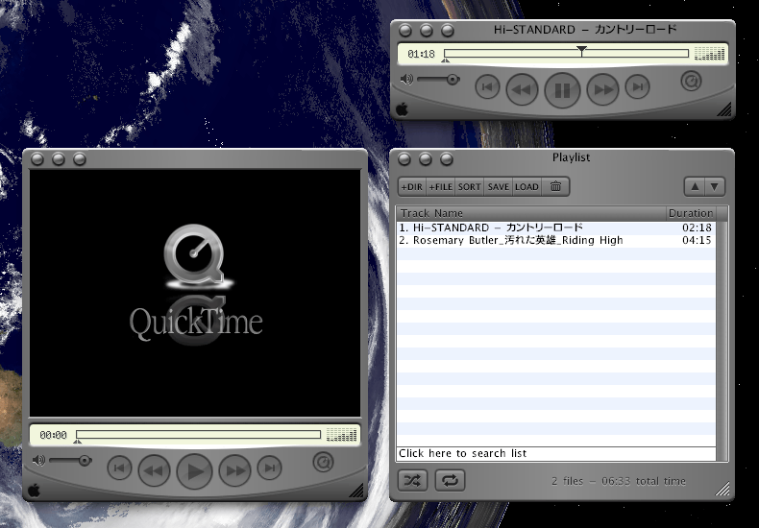Click the seek bar in the video window
The height and width of the screenshot is (528, 759).
(x=198, y=434)
